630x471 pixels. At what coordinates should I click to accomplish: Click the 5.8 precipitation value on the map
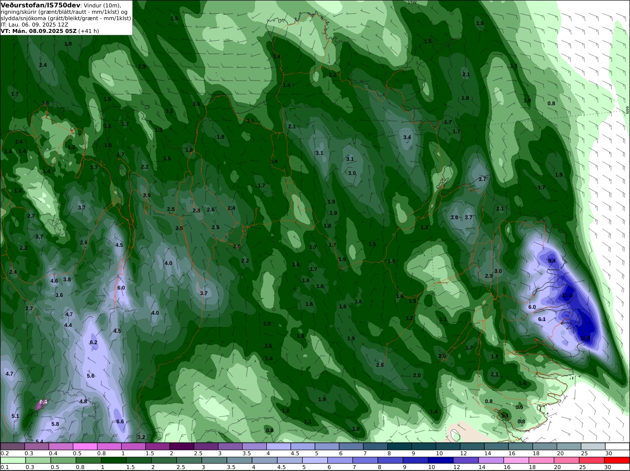(x=55, y=424)
